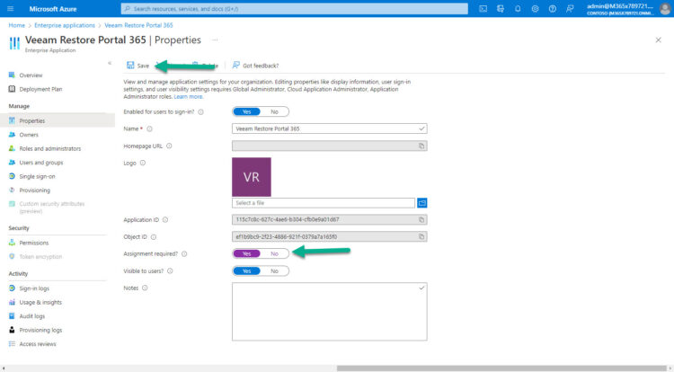Set Visible to users to No

click(x=274, y=271)
